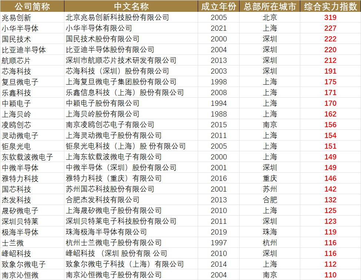Select the 中文名称 column header
The width and height of the screenshot is (361, 280).
(131, 6)
